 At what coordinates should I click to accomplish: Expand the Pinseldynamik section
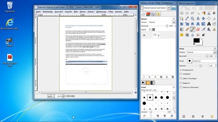[x=181, y=70]
